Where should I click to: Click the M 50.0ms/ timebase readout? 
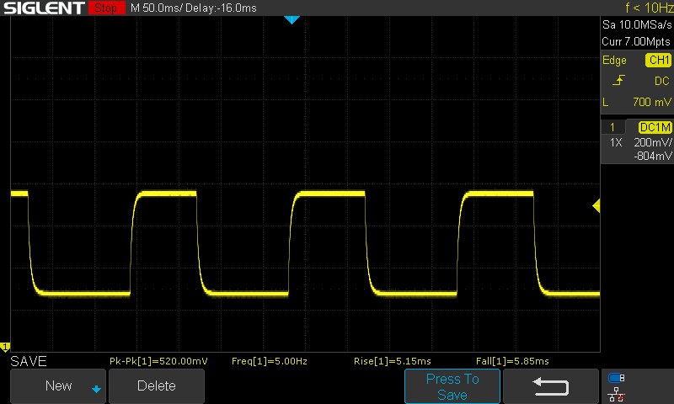pyautogui.click(x=155, y=8)
